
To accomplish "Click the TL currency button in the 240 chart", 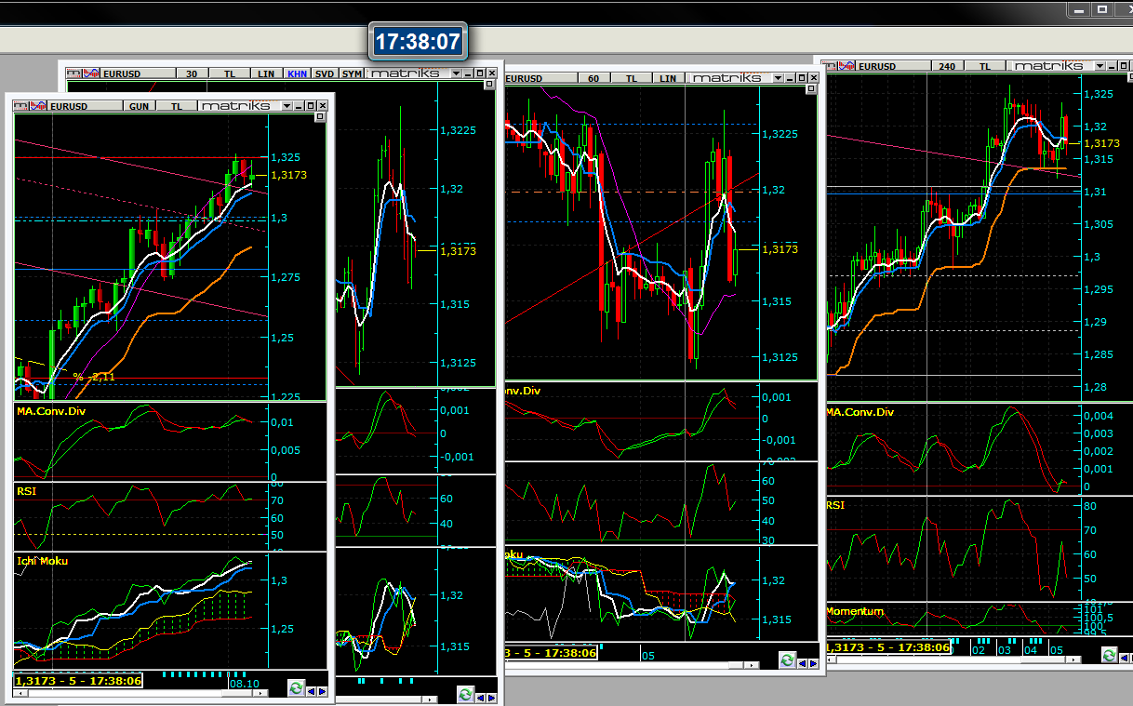I will point(982,66).
